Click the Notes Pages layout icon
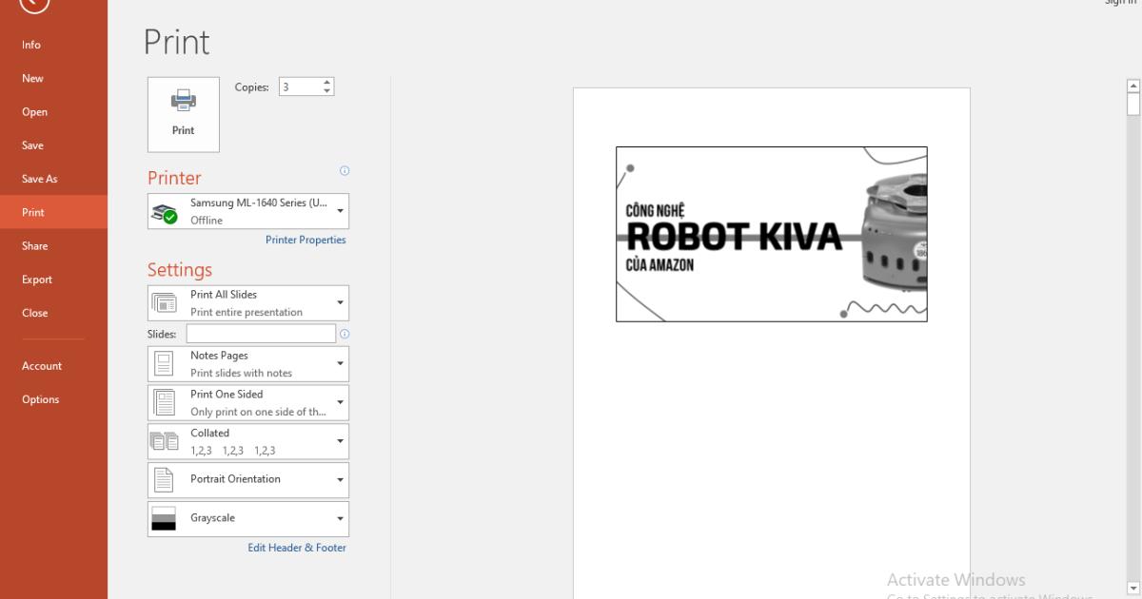The height and width of the screenshot is (599, 1142). pyautogui.click(x=165, y=364)
